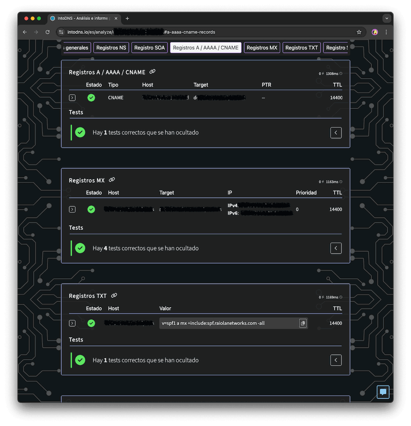Expand the SPF TXT record row

pos(72,323)
